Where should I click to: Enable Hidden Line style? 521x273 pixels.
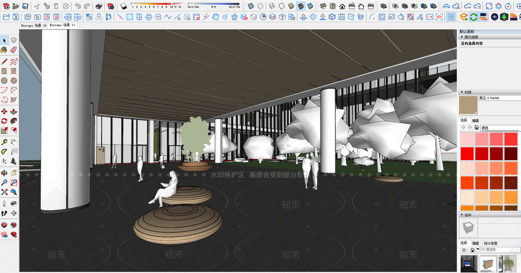pos(282,6)
